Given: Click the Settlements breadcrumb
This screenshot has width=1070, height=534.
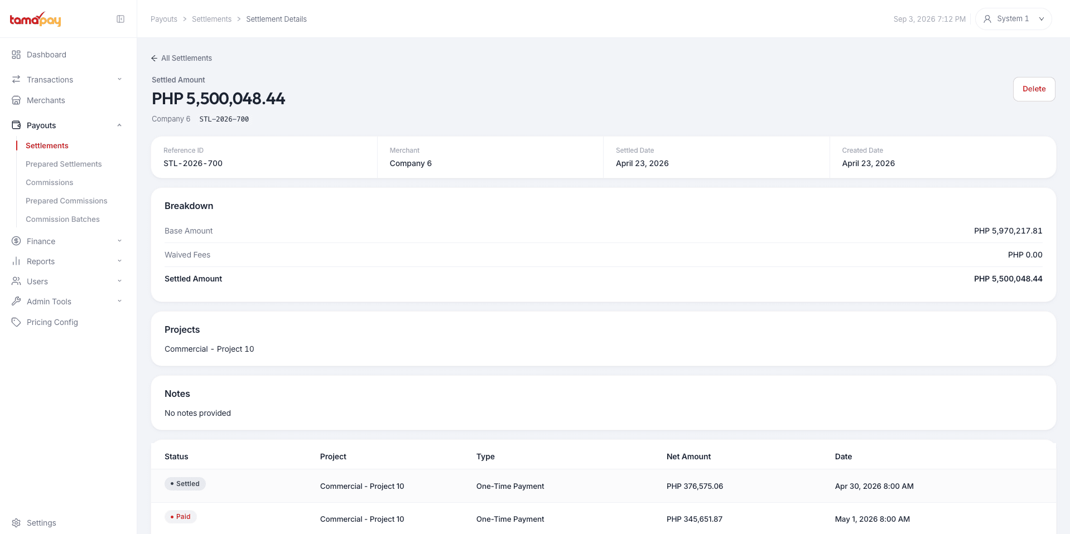Looking at the screenshot, I should [211, 19].
